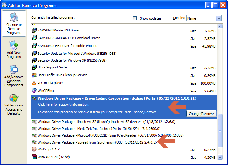Select WinRAR 4.20 (32-bit) entry
This screenshot has height=165, width=228.
(124, 157)
